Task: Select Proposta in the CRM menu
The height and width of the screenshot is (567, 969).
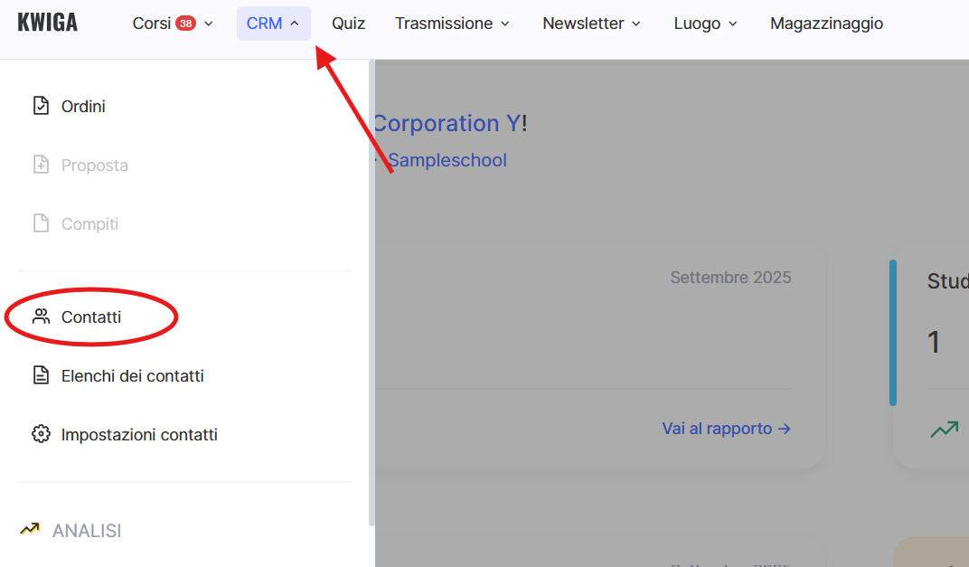Action: point(95,165)
